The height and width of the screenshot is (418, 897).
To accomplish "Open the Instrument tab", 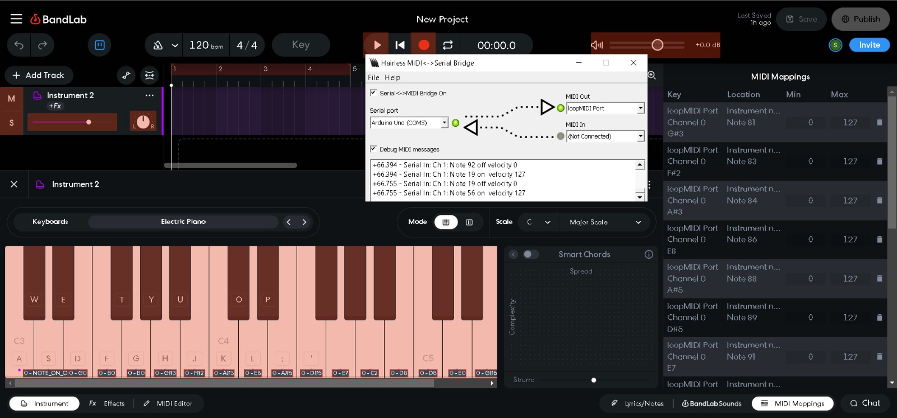I will coord(44,403).
